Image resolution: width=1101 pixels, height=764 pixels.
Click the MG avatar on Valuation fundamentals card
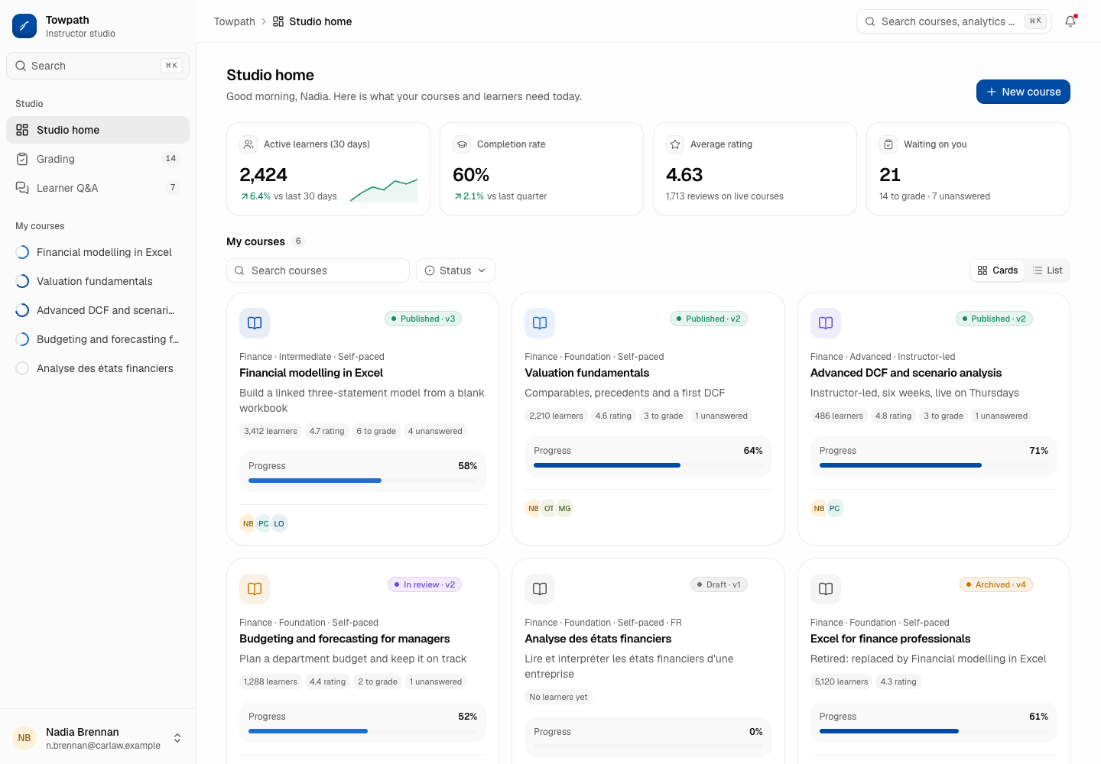tap(564, 508)
